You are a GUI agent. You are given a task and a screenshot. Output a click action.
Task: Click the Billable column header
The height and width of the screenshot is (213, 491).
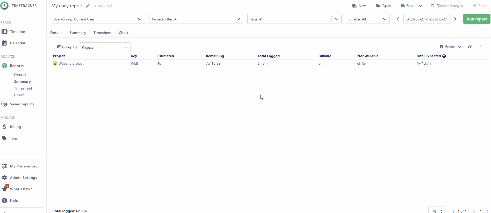325,56
